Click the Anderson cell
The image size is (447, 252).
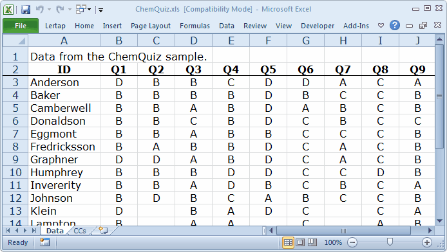pyautogui.click(x=64, y=82)
